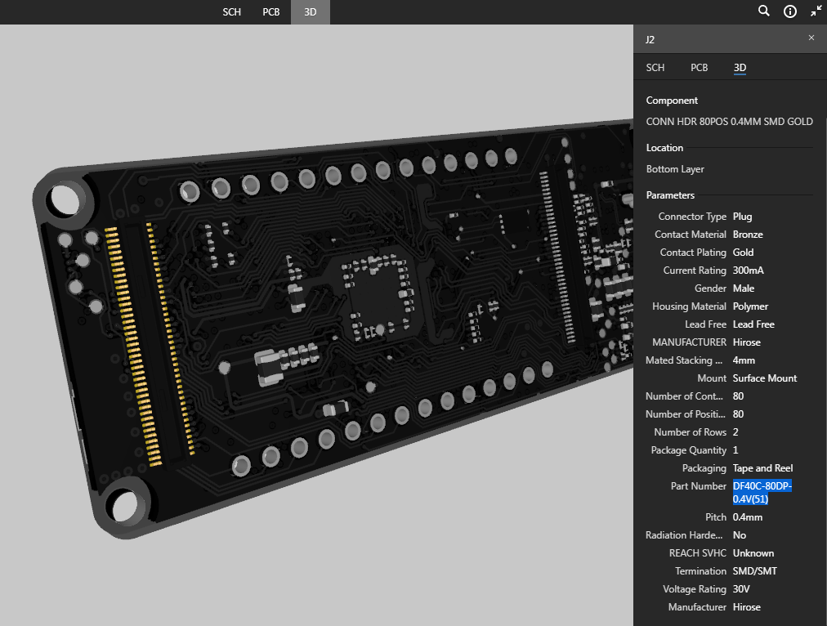Open the SCH tab in J2 panel
The image size is (827, 626).
655,68
